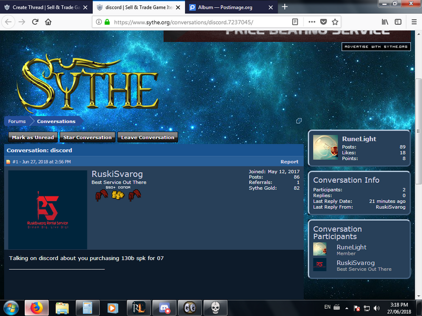Screen dimensions: 422x316
Task: Show hidden system tray icons
Action: 347,308
